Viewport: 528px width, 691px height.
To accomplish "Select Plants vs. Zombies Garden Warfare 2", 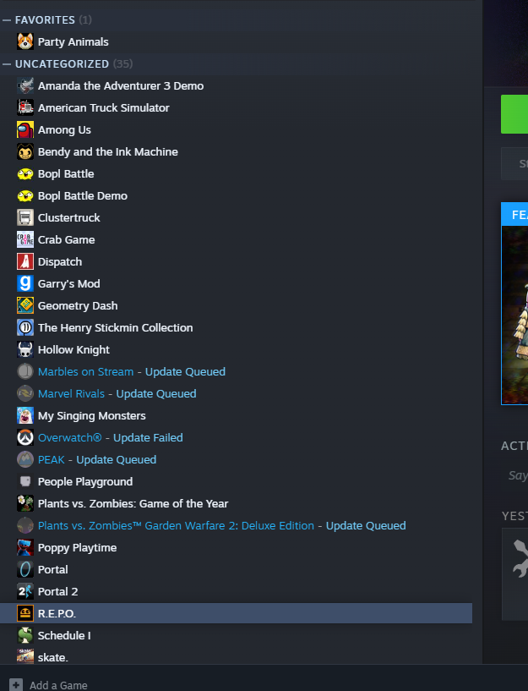I will (x=221, y=526).
